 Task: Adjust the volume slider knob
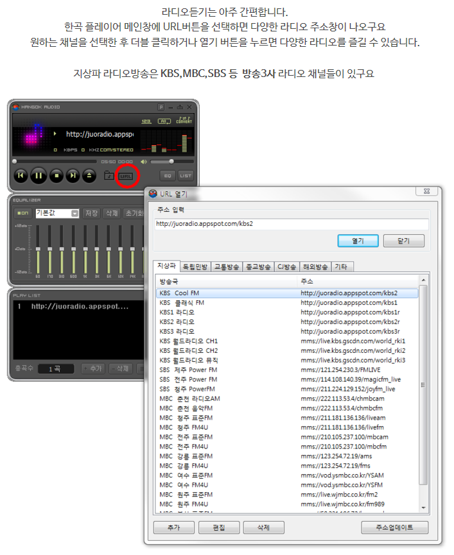pyautogui.click(x=171, y=162)
